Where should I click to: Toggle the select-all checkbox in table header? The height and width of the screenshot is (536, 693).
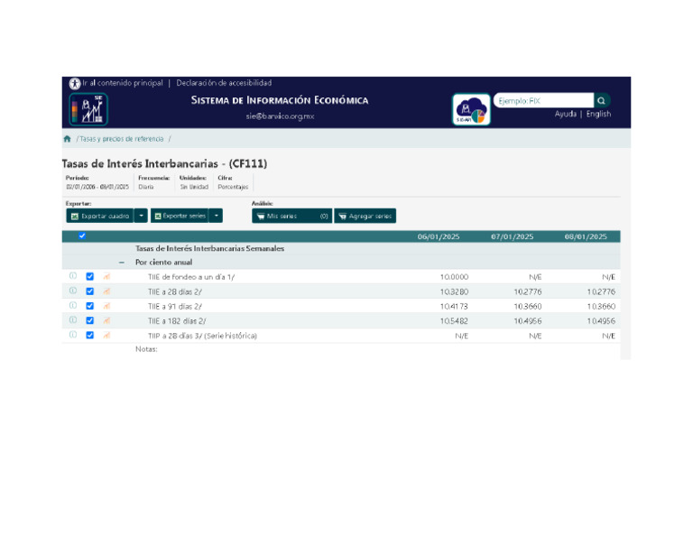click(82, 236)
